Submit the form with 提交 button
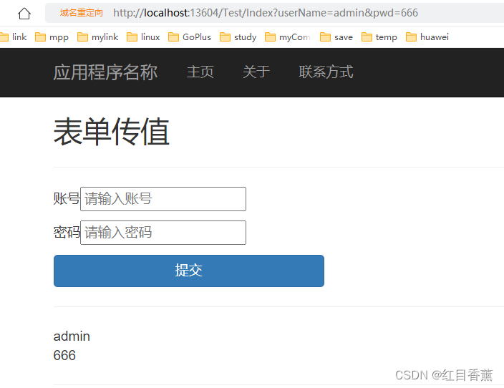The image size is (504, 388). 189,271
